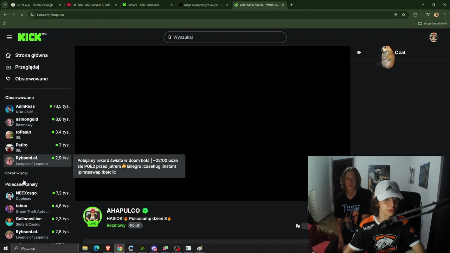This screenshot has width=450, height=253.
Task: Open the Chrome media control icon
Action: (x=428, y=15)
